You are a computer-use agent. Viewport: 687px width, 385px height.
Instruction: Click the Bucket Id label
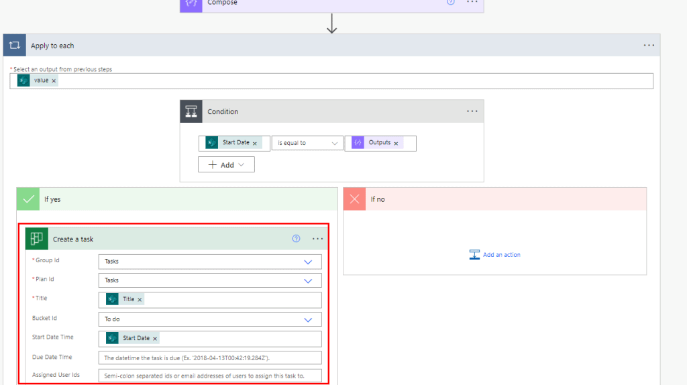coord(44,318)
